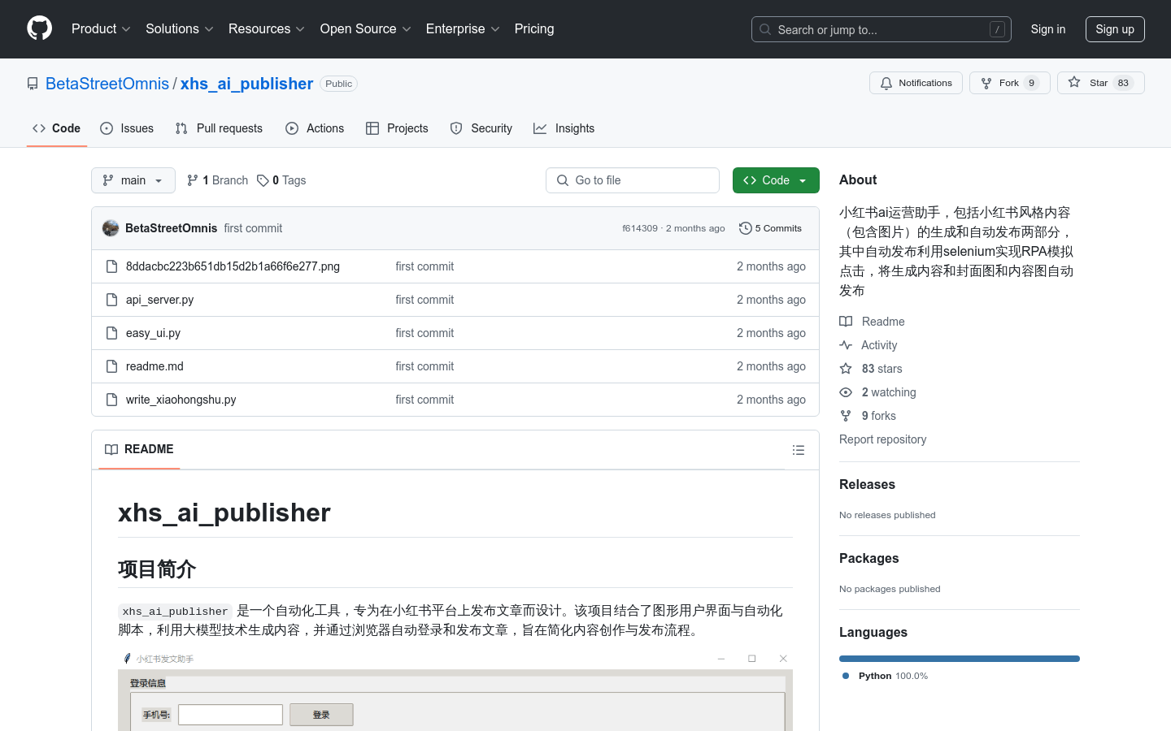The height and width of the screenshot is (731, 1171).
Task: Click the file icon beside easy_ui.py
Action: pos(112,333)
